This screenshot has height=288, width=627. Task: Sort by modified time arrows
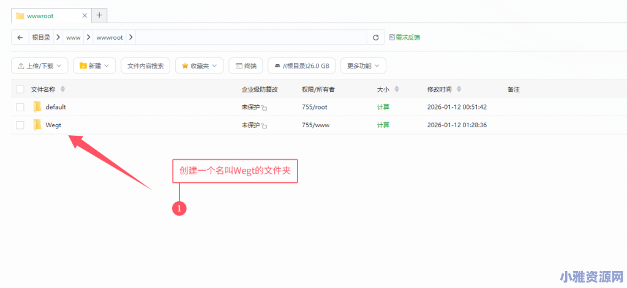pyautogui.click(x=459, y=89)
